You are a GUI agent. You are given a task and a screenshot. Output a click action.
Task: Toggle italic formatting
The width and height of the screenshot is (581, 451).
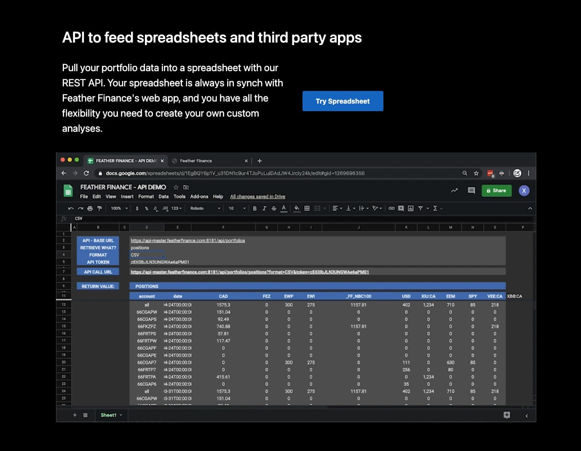click(x=264, y=208)
